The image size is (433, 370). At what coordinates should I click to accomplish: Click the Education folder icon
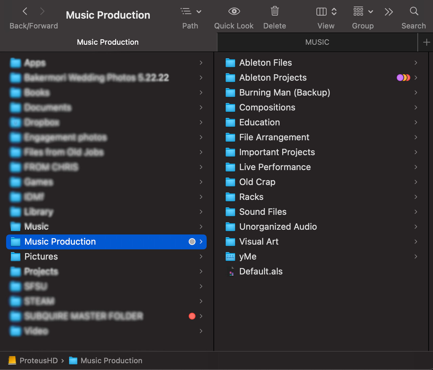pyautogui.click(x=230, y=122)
